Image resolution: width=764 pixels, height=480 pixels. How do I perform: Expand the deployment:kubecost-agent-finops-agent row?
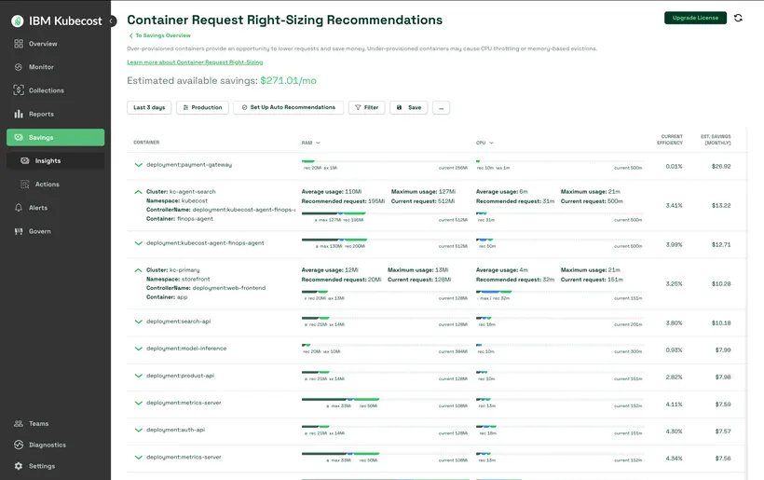[x=139, y=243]
